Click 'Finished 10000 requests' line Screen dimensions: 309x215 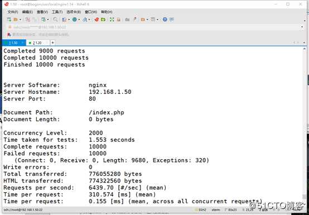44,65
